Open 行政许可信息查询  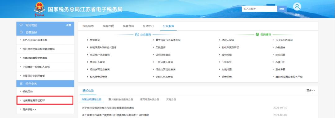point(100,69)
